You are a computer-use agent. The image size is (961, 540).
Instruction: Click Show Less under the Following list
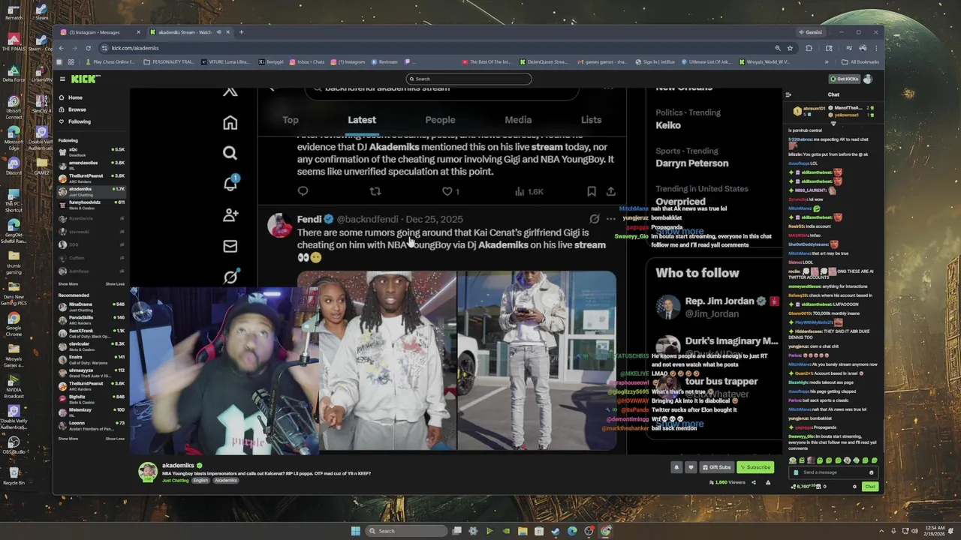(x=115, y=284)
